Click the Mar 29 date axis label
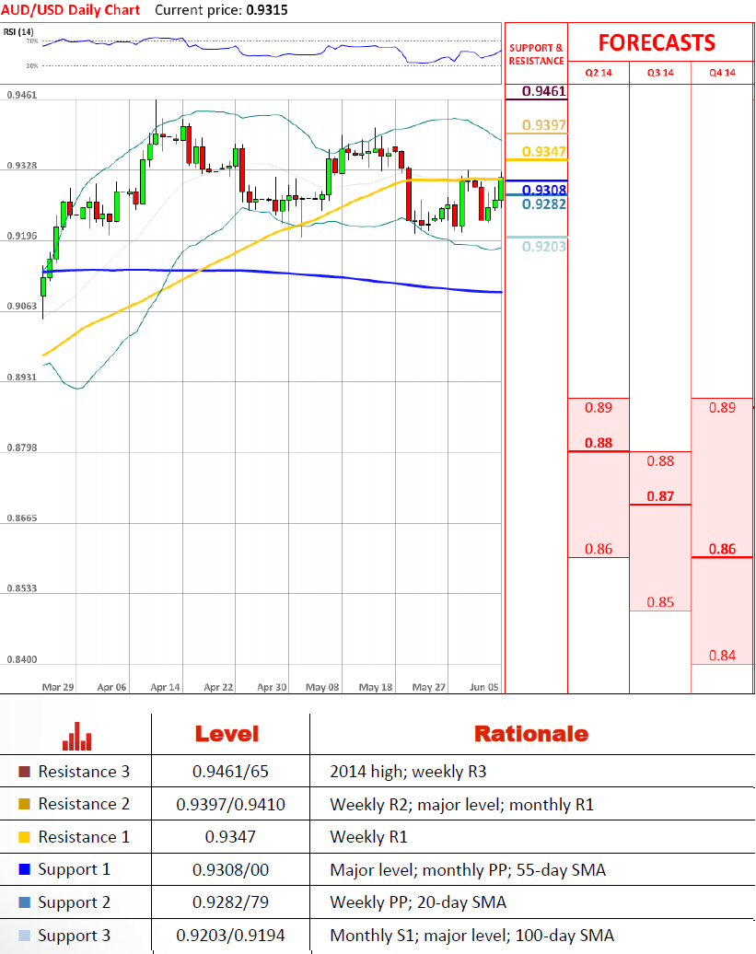The height and width of the screenshot is (954, 756). click(58, 687)
